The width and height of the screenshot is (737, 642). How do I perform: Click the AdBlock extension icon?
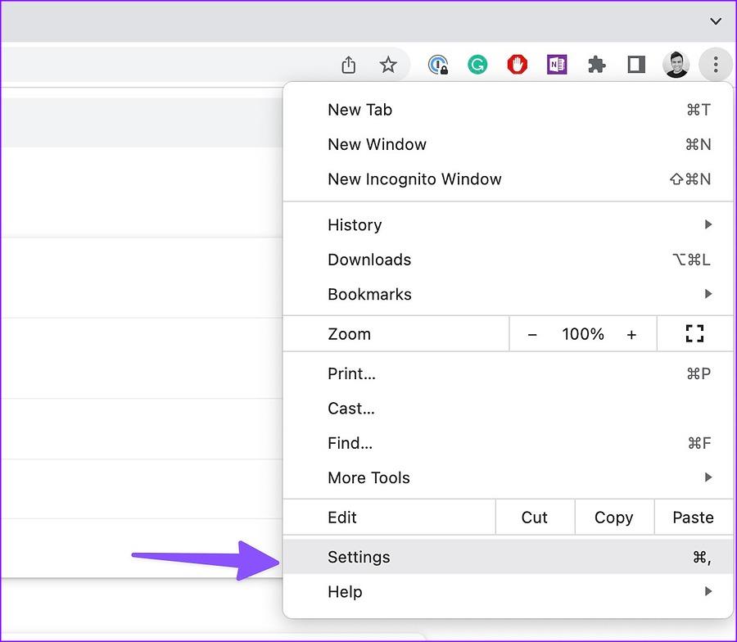pos(517,64)
